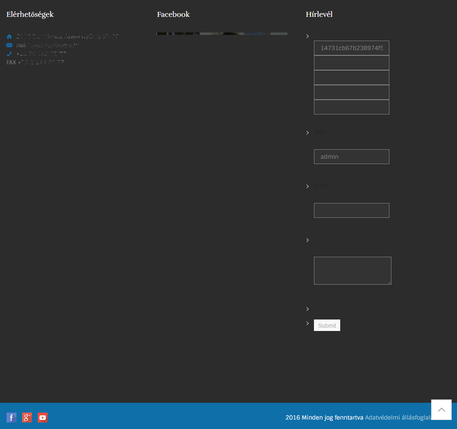This screenshot has width=457, height=429.
Task: Click the Submit button
Action: pyautogui.click(x=327, y=325)
